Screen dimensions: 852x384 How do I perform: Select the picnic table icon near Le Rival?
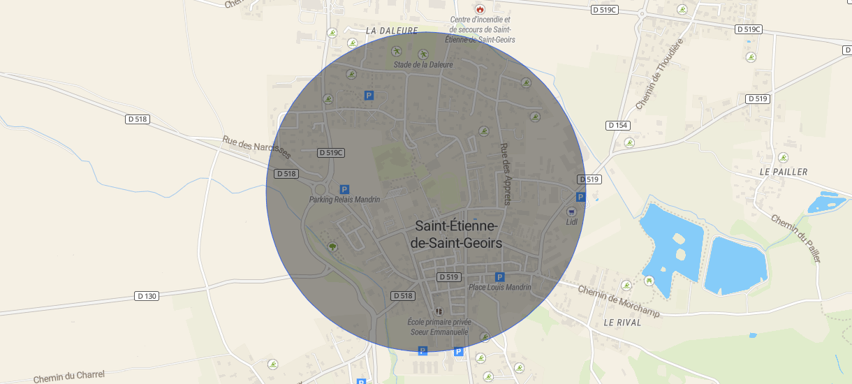click(649, 281)
